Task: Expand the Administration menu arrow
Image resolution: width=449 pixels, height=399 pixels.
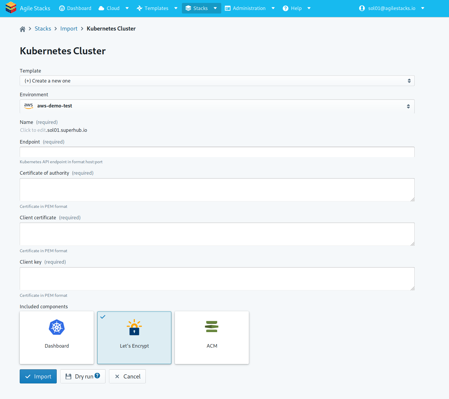Action: pyautogui.click(x=273, y=8)
